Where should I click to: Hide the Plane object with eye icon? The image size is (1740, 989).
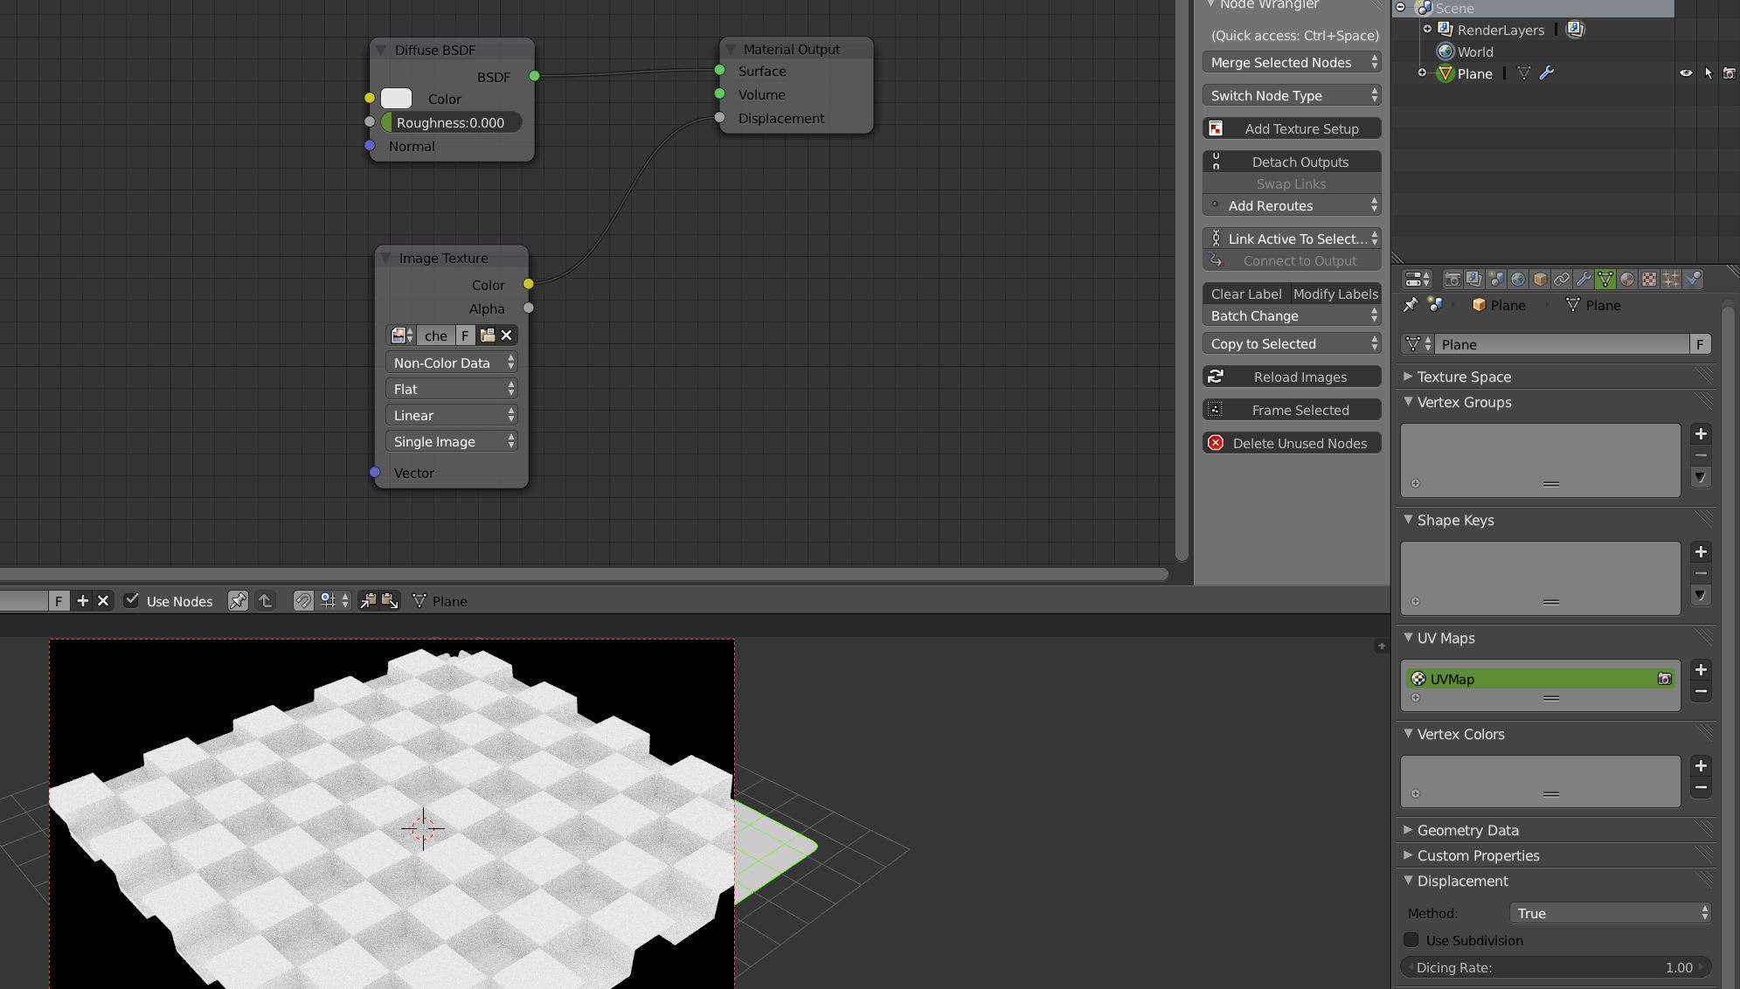click(1686, 73)
